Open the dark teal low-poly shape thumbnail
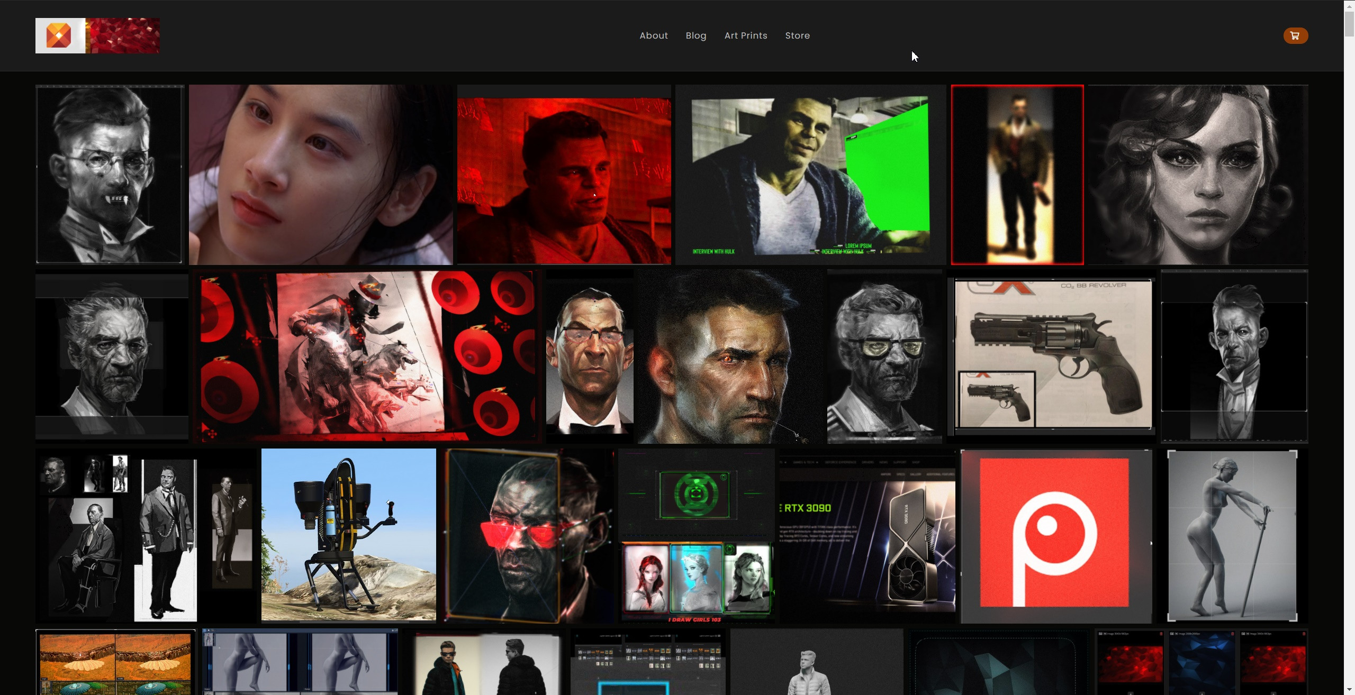This screenshot has width=1355, height=695. (x=999, y=662)
